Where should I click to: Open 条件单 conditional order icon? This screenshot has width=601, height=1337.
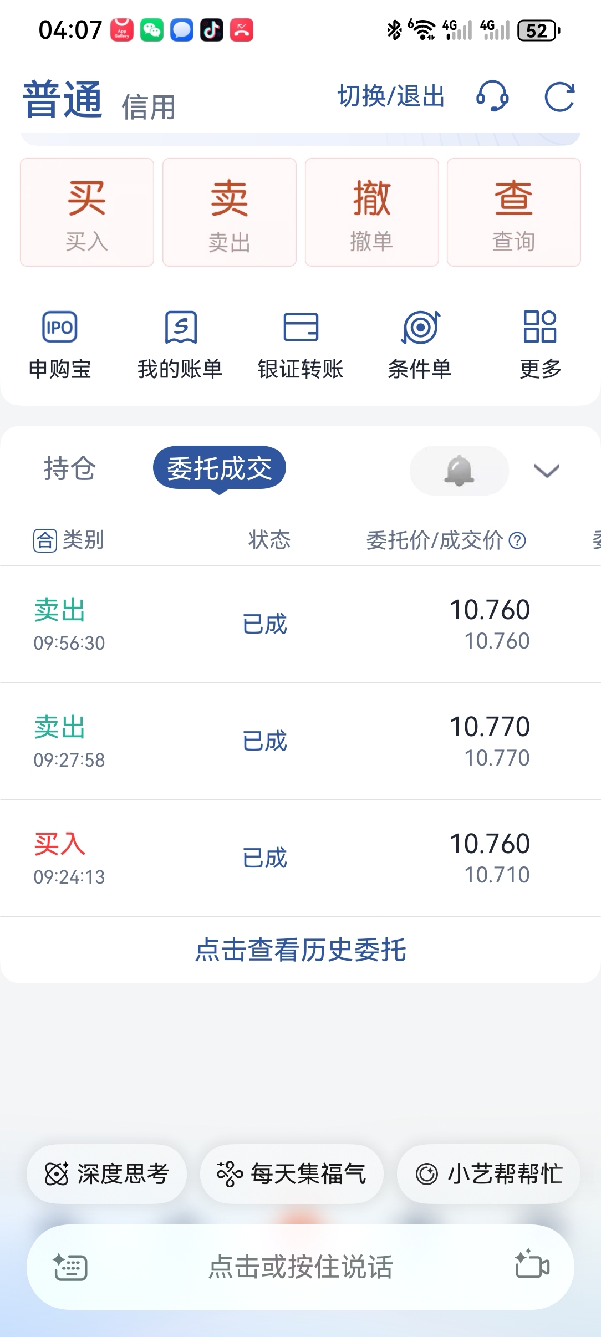click(x=421, y=327)
